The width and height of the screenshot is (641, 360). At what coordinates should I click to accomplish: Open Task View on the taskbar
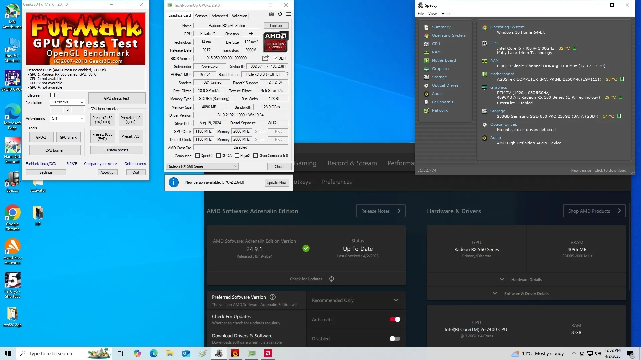(120, 353)
